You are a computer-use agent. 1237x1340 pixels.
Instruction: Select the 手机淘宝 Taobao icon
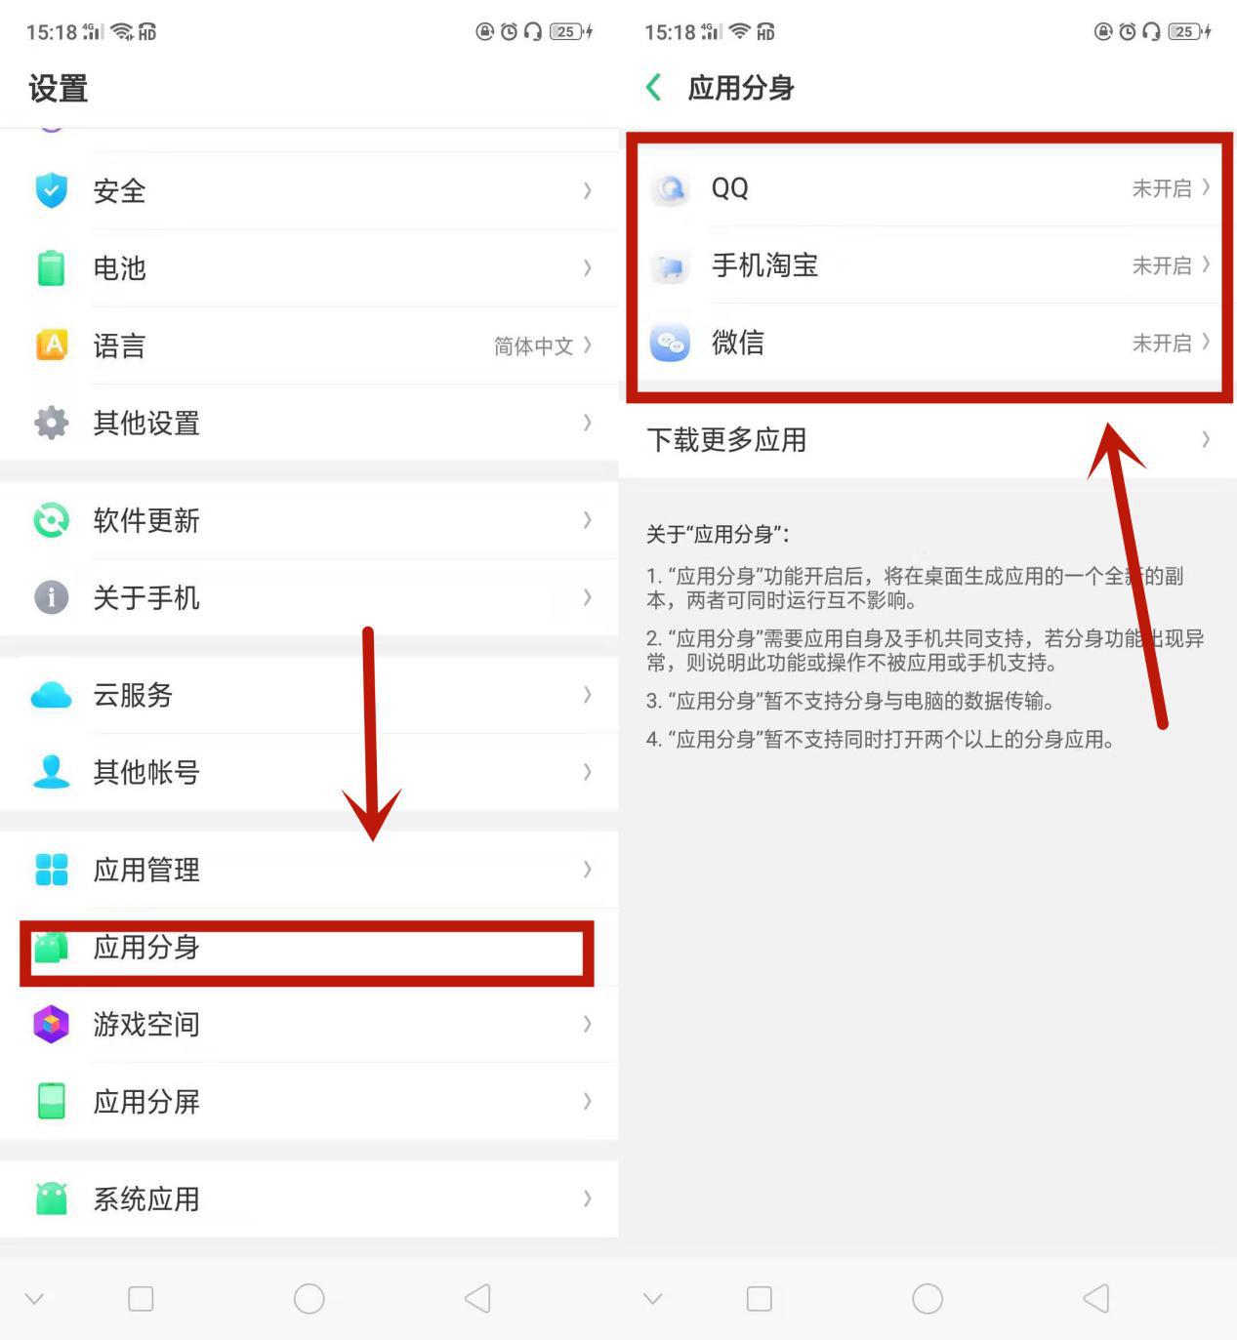(x=670, y=266)
